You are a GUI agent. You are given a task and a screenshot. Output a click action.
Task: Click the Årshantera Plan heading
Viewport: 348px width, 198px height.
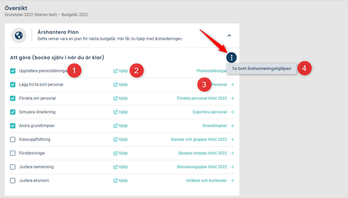coord(58,32)
